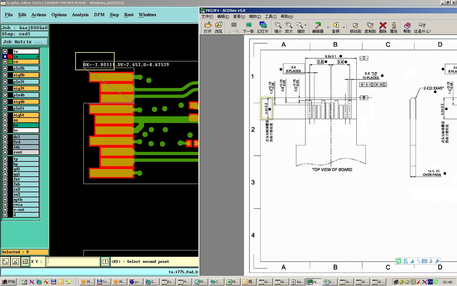This screenshot has width=457, height=286.
Task: Open the Analysis menu
Action: pyautogui.click(x=80, y=15)
